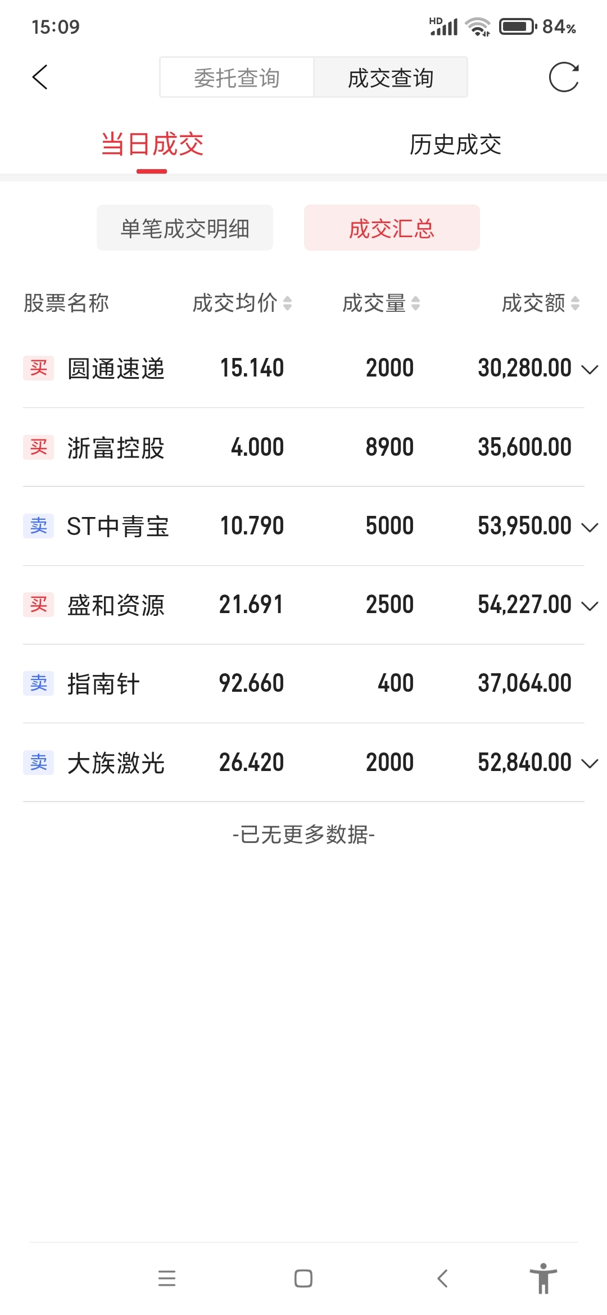Open the Android recent apps menu icon
This screenshot has height=1315, width=607.
(167, 1278)
